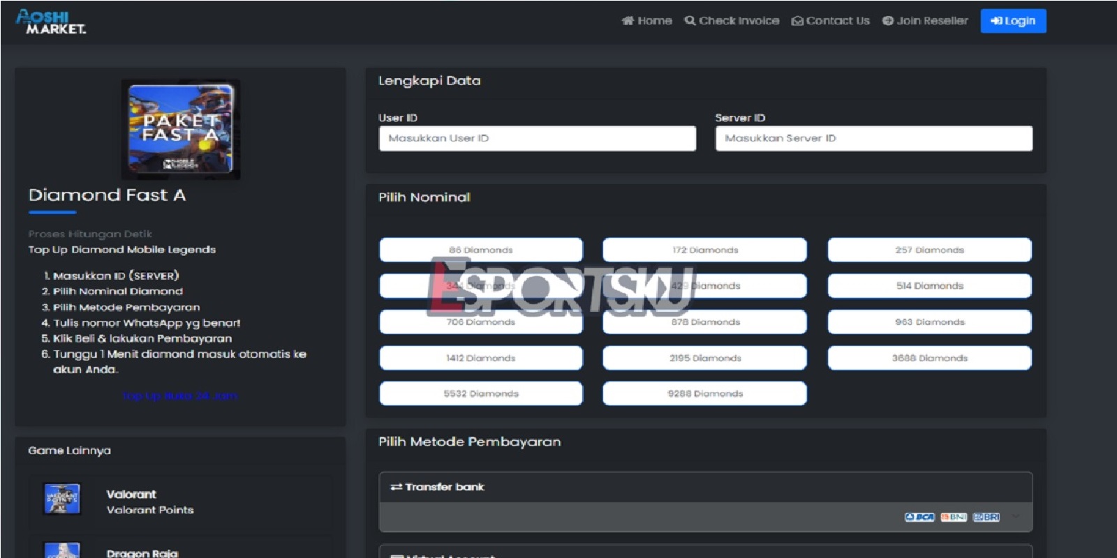
Task: Open Check Invoice in the navbar
Action: coord(732,21)
